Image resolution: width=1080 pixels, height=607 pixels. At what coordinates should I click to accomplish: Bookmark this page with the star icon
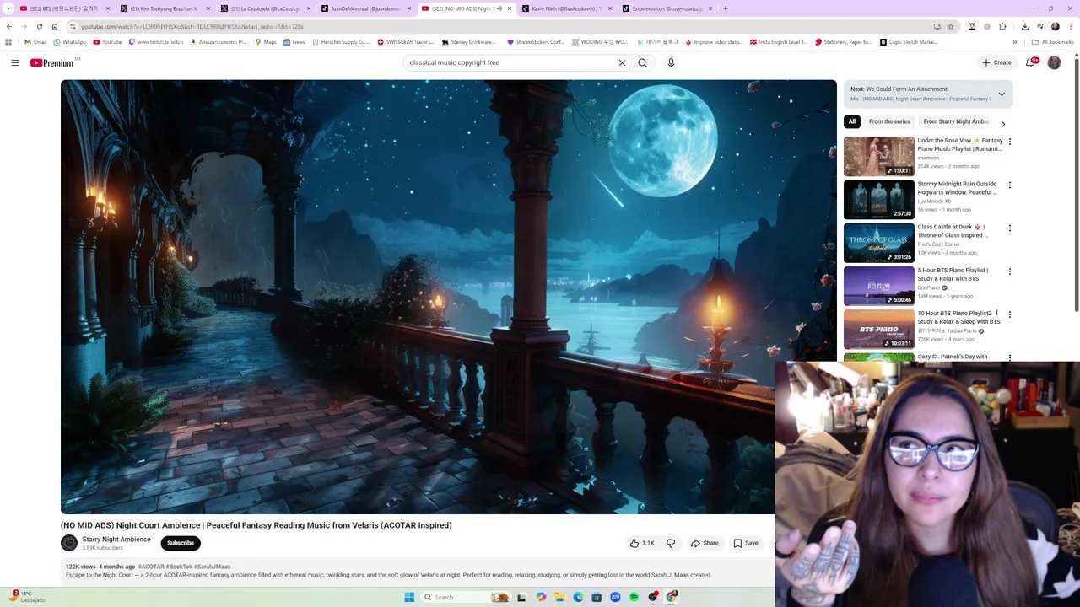pyautogui.click(x=950, y=26)
